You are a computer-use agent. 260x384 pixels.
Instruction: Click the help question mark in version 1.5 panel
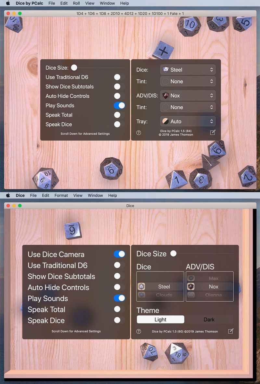coord(139,133)
